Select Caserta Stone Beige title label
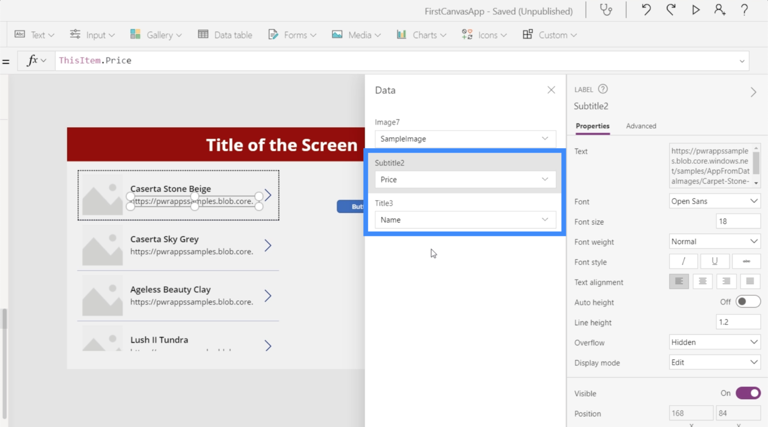768x427 pixels. 171,188
